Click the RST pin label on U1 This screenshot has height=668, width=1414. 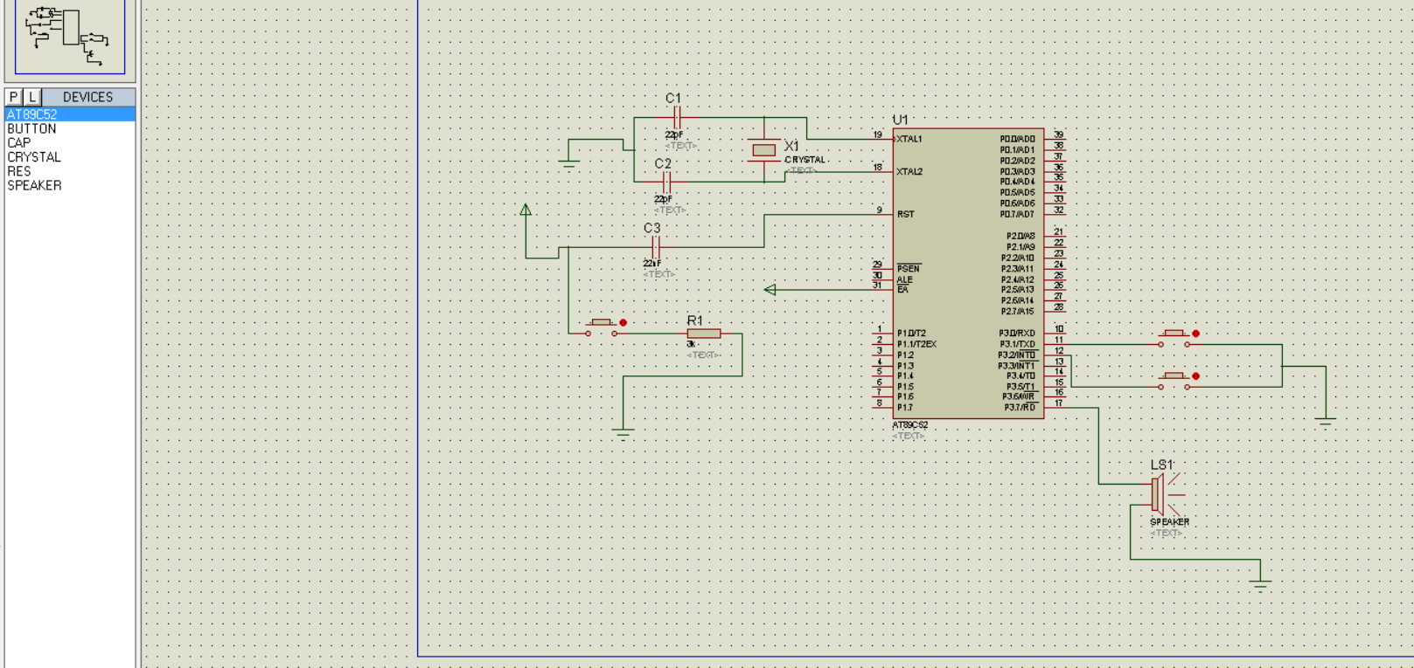click(906, 214)
